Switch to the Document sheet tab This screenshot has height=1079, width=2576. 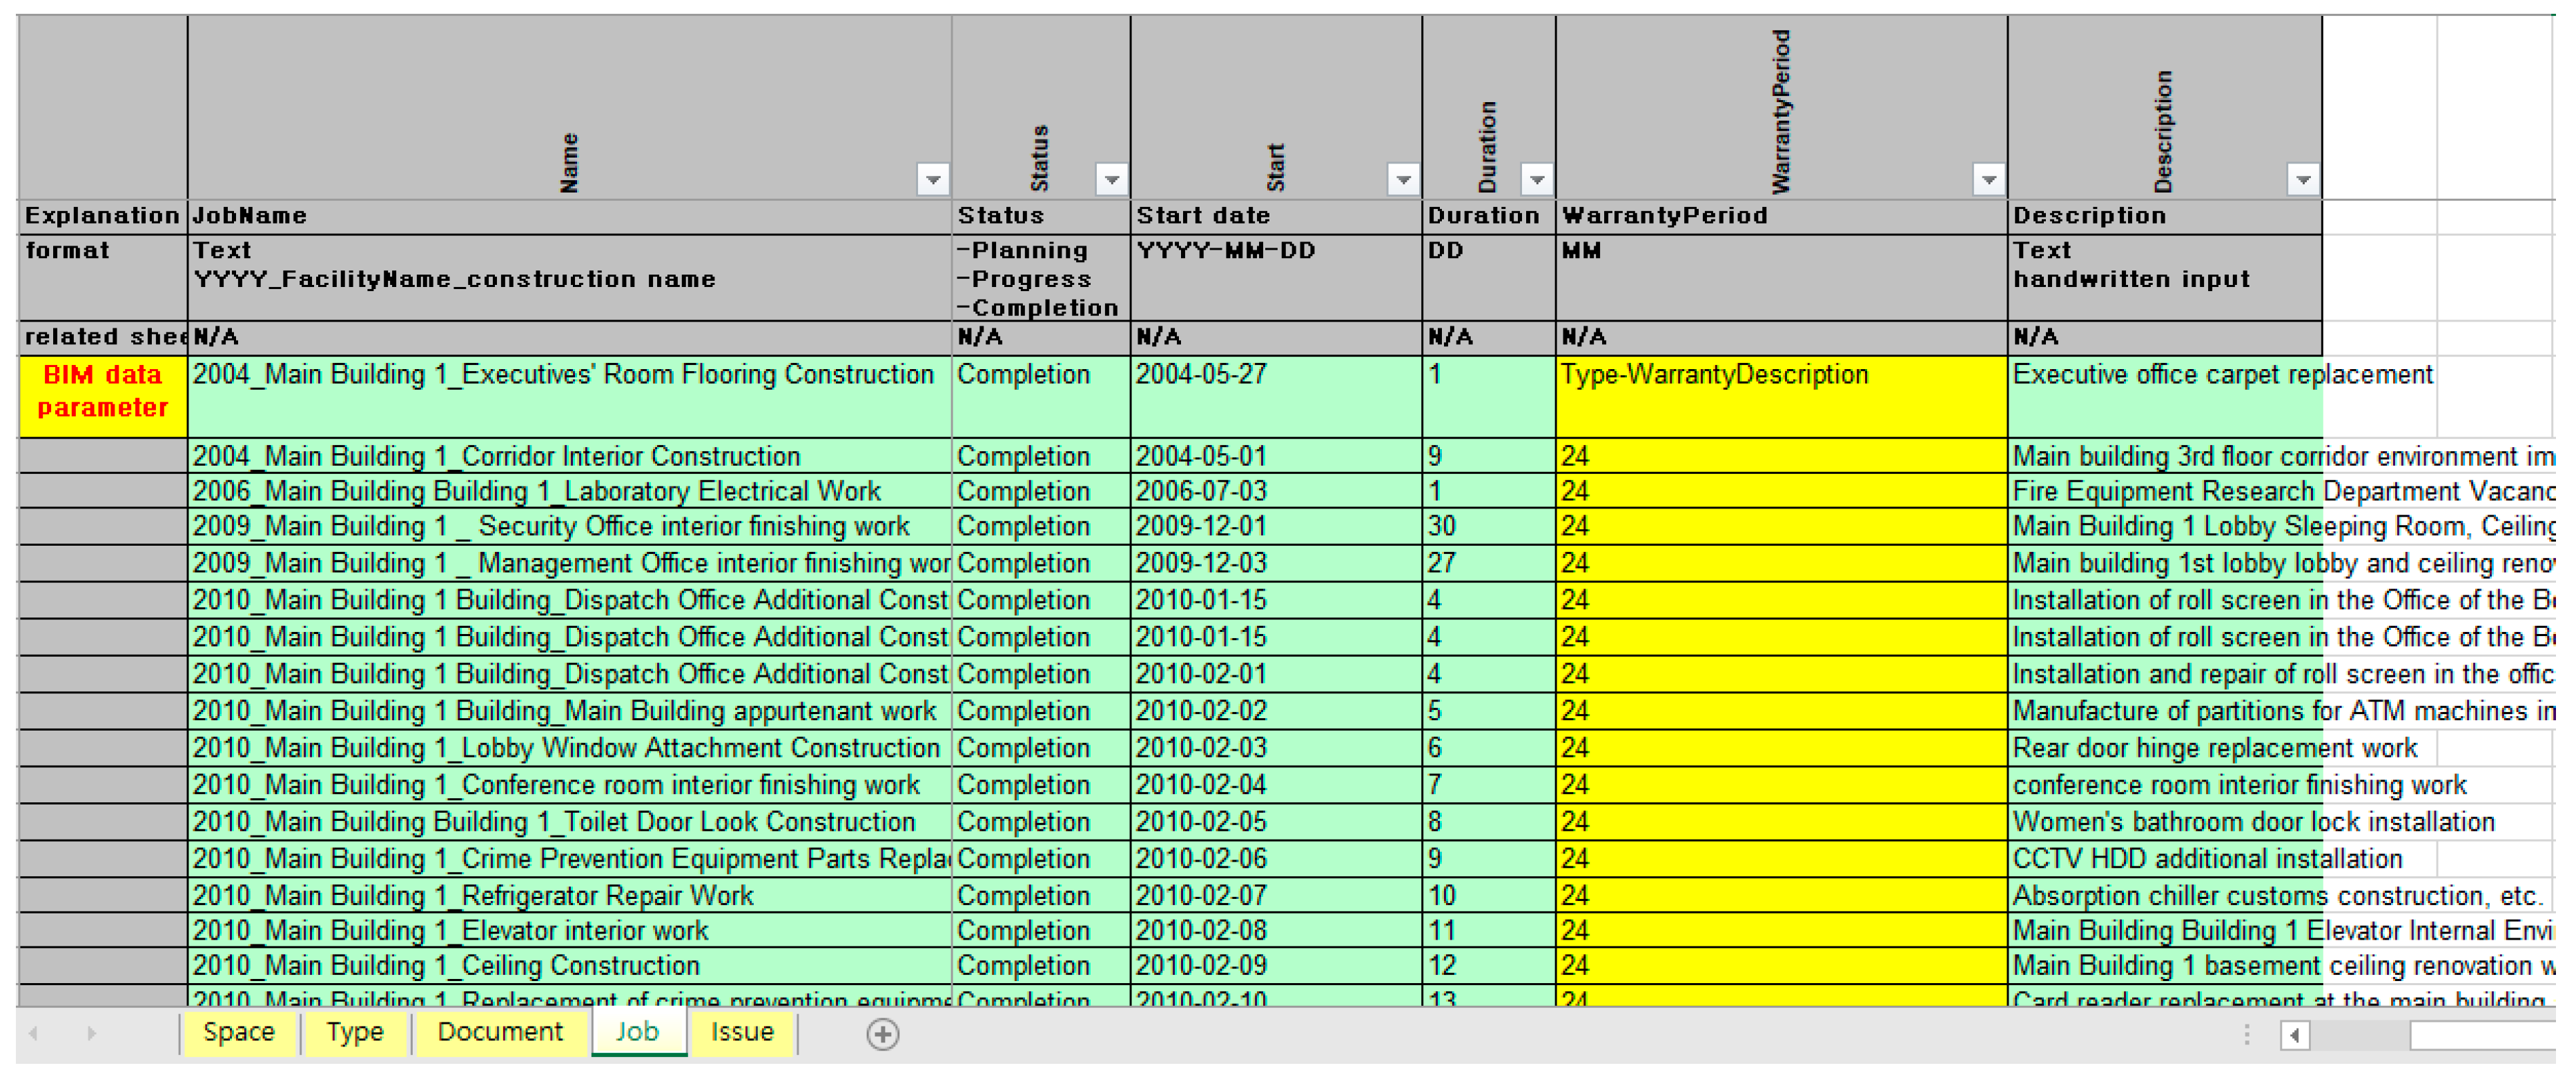(500, 1032)
